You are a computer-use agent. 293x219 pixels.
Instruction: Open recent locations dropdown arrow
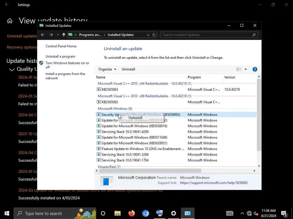coord(58,35)
